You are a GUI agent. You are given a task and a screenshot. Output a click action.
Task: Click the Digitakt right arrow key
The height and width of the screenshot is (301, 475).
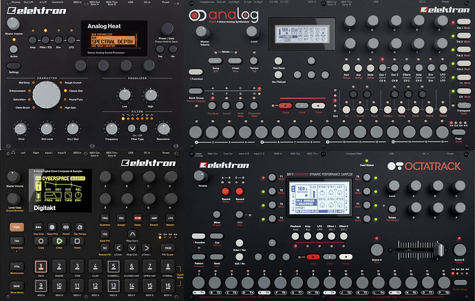pos(147,248)
